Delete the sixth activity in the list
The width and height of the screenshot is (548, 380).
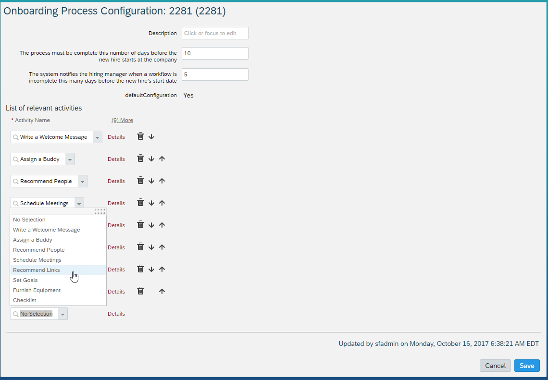(x=140, y=247)
